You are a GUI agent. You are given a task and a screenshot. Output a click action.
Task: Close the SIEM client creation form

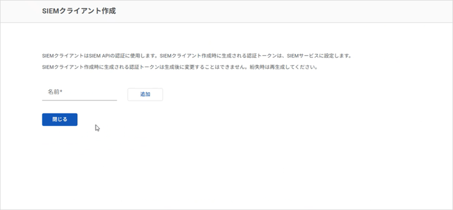click(x=59, y=120)
